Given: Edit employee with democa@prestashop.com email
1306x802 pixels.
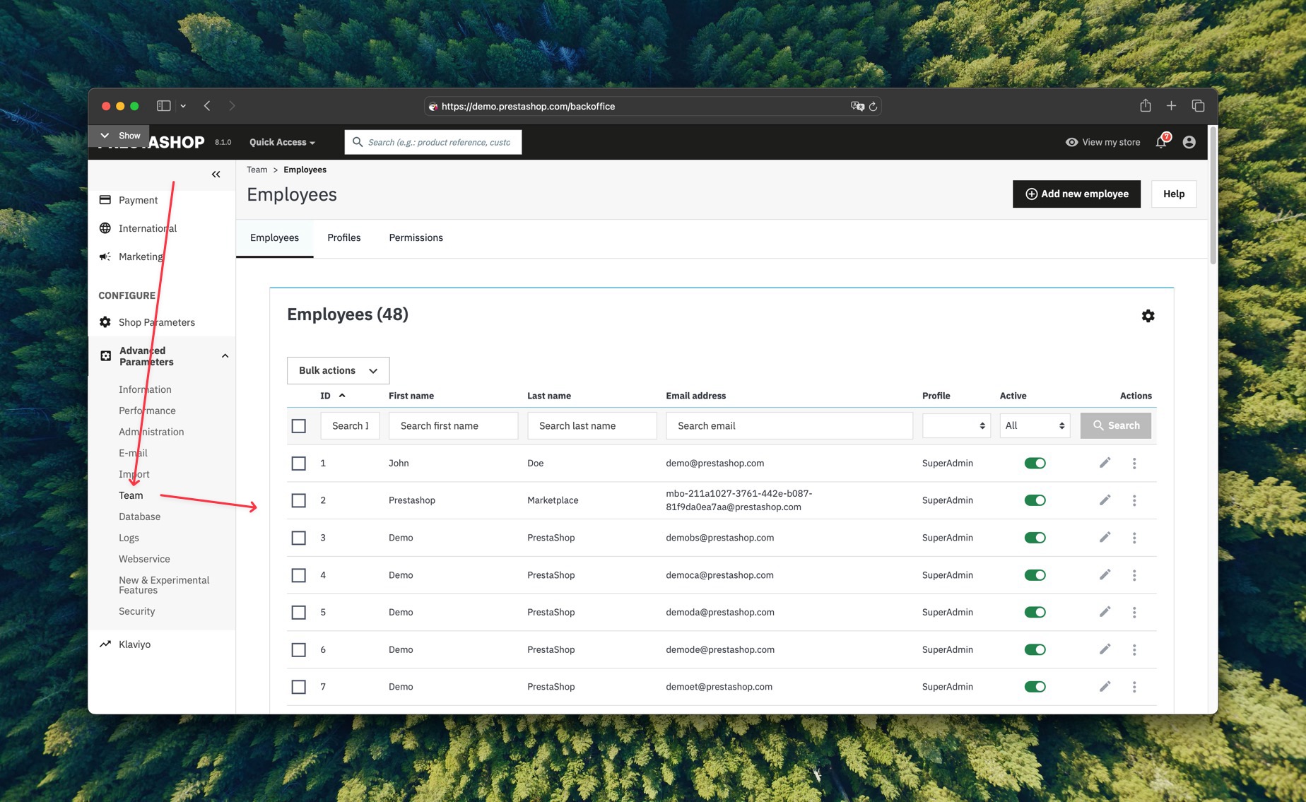Looking at the screenshot, I should pyautogui.click(x=1105, y=575).
